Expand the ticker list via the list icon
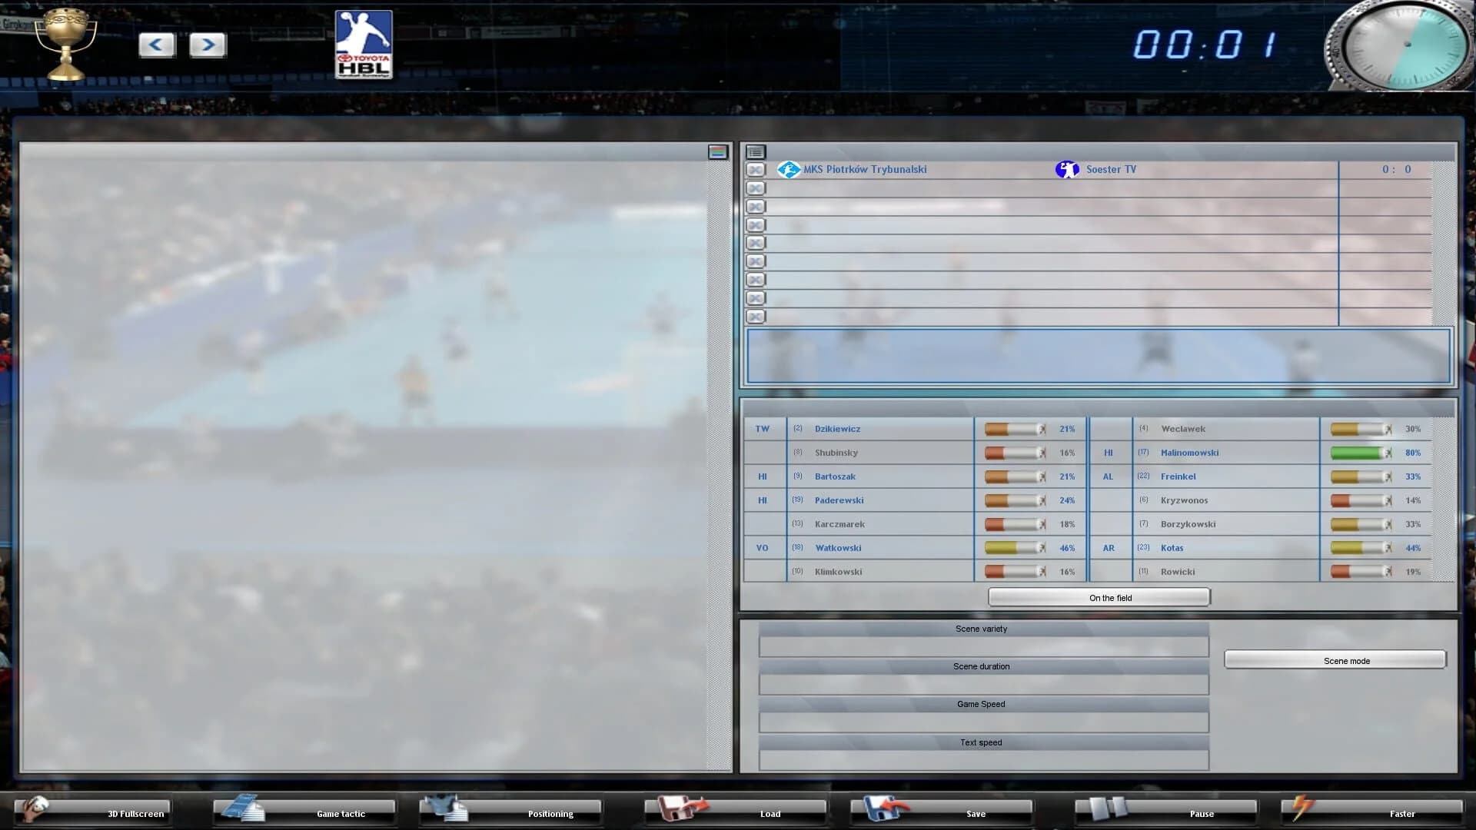 pos(754,151)
